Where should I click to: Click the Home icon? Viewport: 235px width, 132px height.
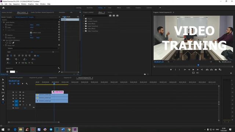pos(3,8)
